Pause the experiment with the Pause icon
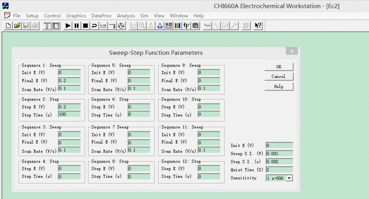The height and width of the screenshot is (199, 369). 77,26
